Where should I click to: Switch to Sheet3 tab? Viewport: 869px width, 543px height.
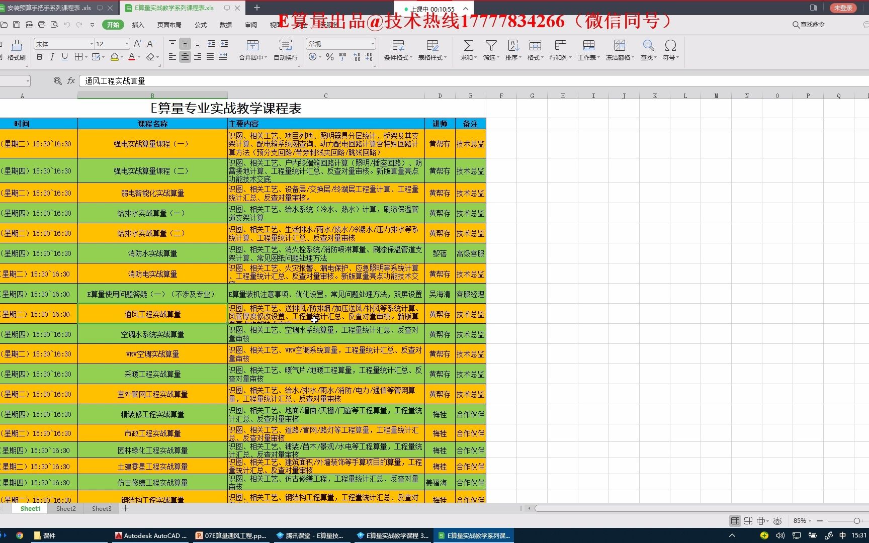(x=102, y=509)
